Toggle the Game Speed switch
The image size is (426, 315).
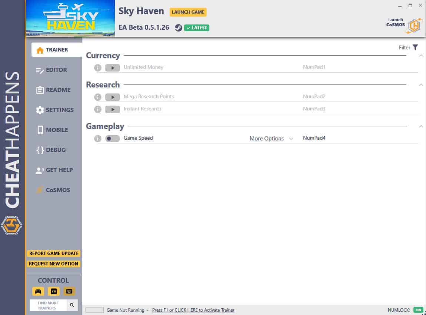pyautogui.click(x=113, y=139)
